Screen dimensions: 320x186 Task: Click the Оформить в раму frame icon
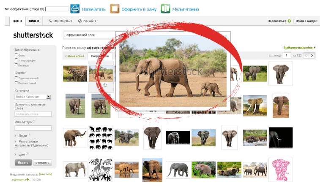coord(115,8)
